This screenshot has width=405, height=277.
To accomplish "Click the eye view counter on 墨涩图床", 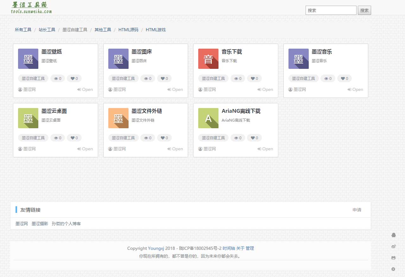I will (148, 78).
